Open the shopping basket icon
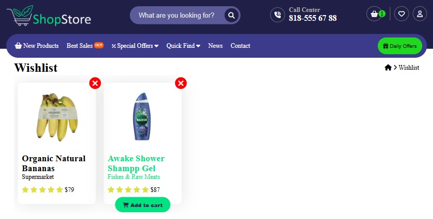 coord(374,14)
